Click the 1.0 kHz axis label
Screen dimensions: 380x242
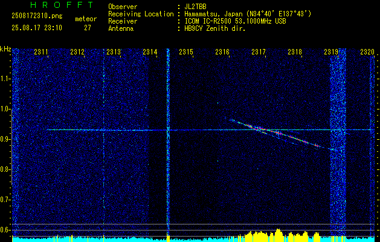[x=5, y=110]
